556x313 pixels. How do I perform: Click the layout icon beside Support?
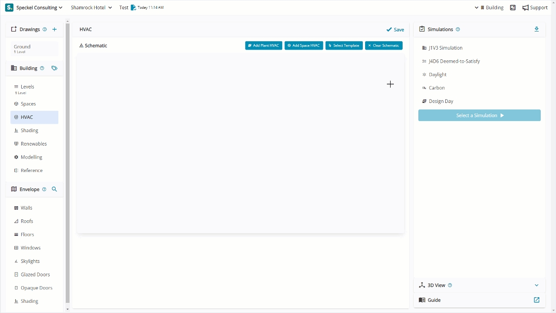(x=512, y=7)
